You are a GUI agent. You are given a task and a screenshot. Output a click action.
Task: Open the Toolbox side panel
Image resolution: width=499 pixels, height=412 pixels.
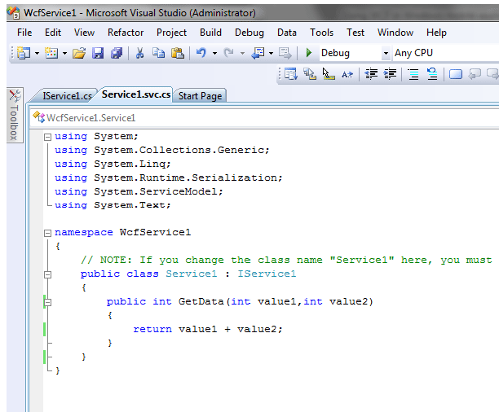pos(14,116)
